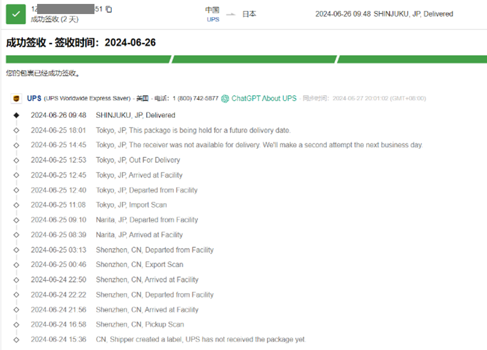487x350 pixels.
Task: Click 'Shenzhen, CN, Pickup Scan' text
Action: 140,325
